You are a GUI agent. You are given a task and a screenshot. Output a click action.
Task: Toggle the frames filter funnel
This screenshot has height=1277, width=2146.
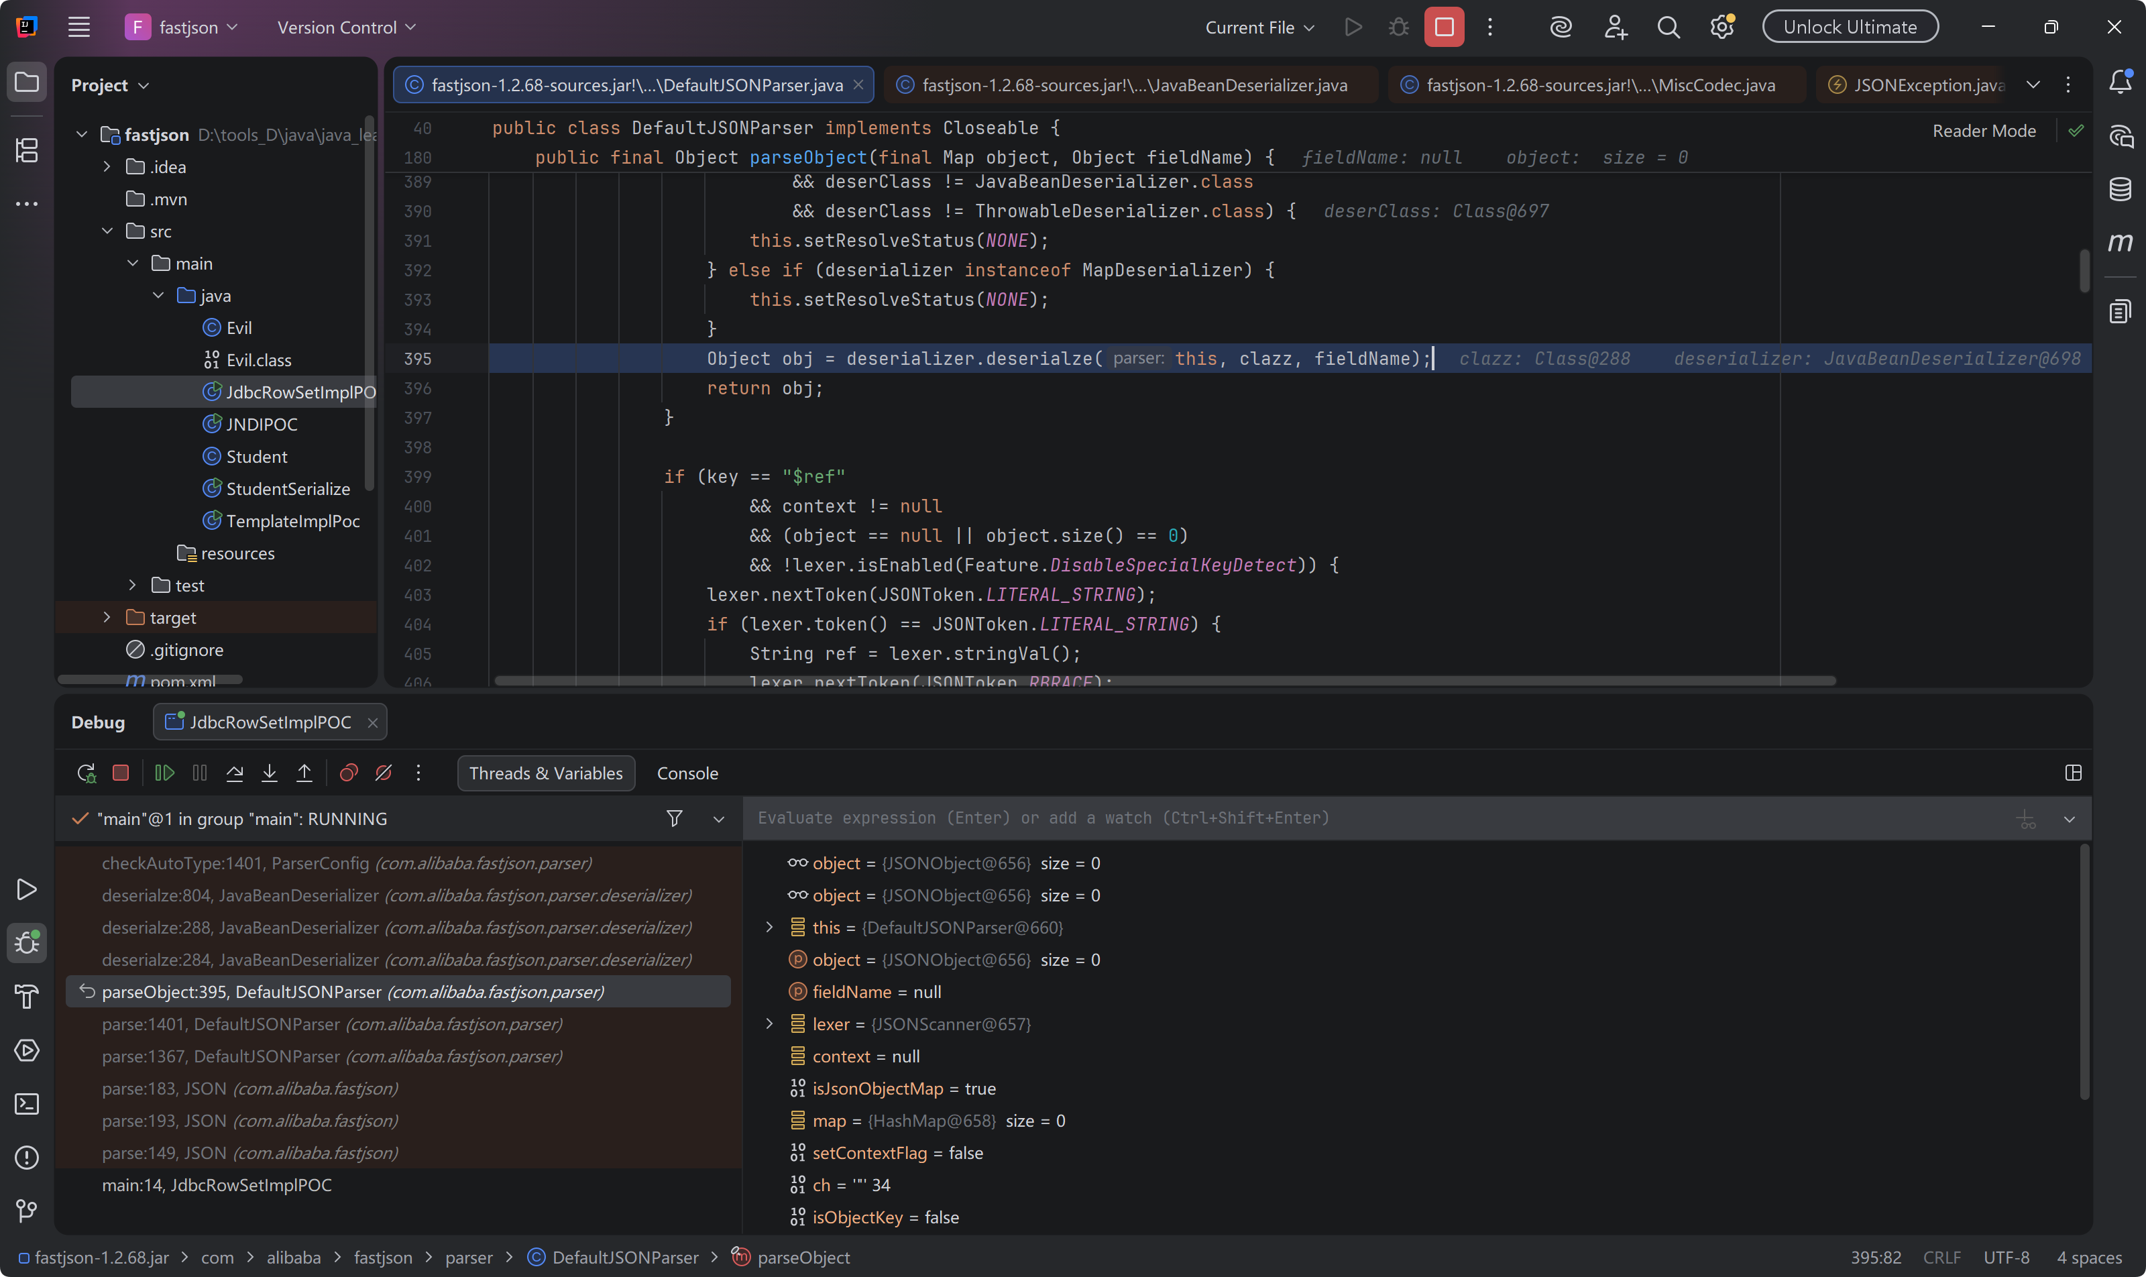point(675,818)
